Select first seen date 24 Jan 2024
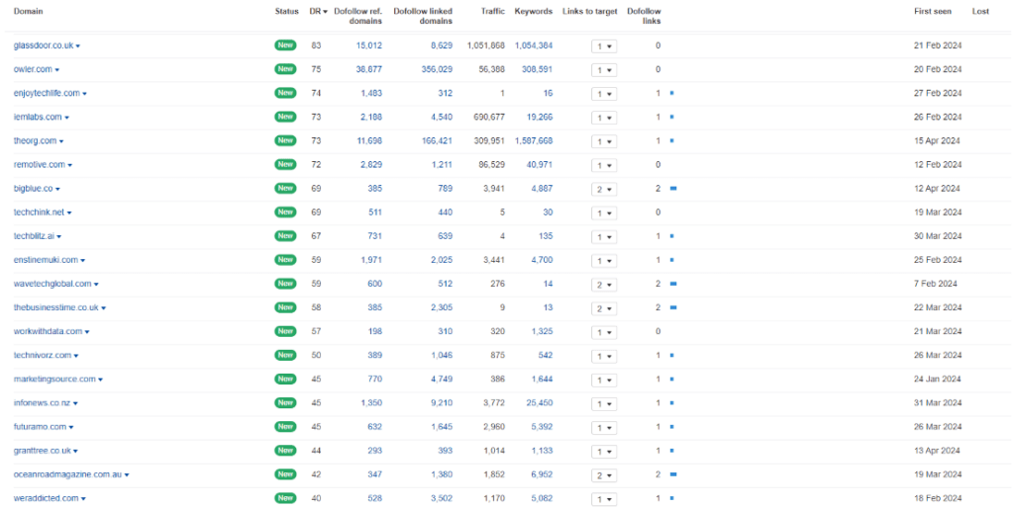 938,380
